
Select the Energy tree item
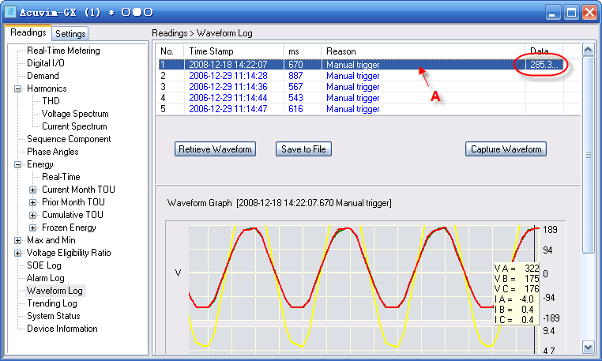[40, 165]
